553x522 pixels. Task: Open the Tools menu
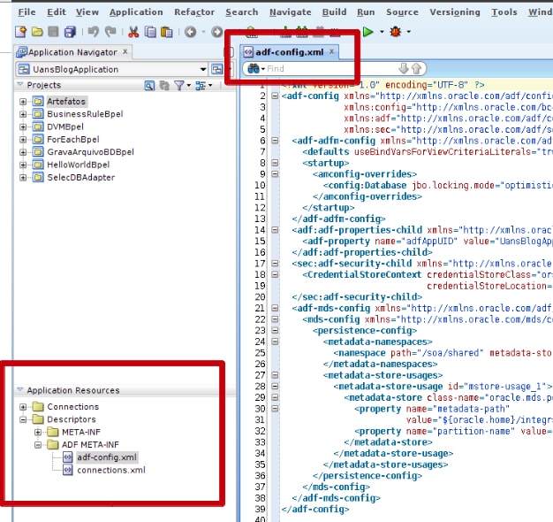(x=504, y=12)
